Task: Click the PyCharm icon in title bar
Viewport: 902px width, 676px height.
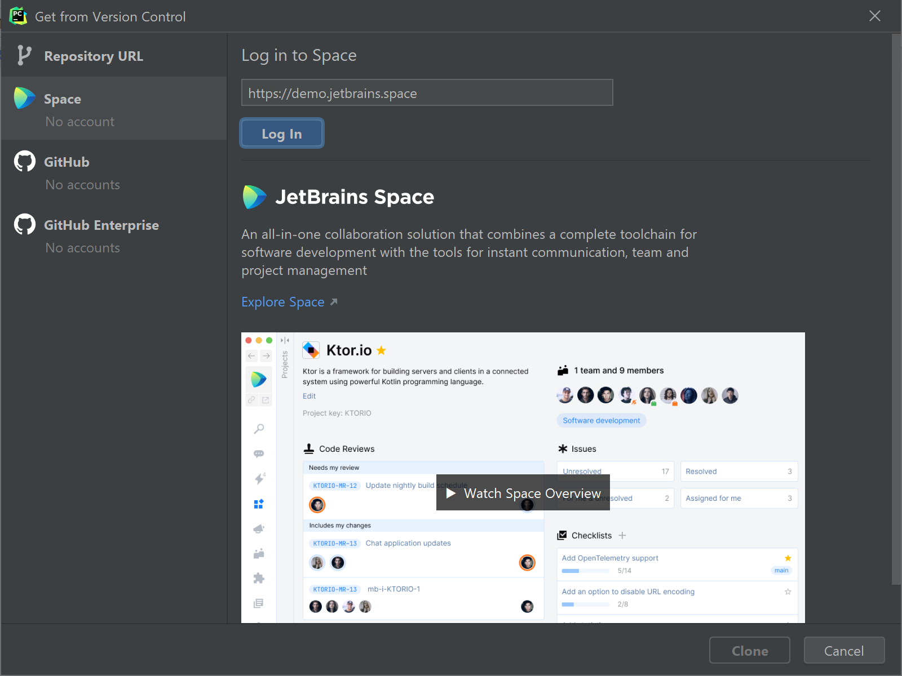Action: [x=18, y=16]
